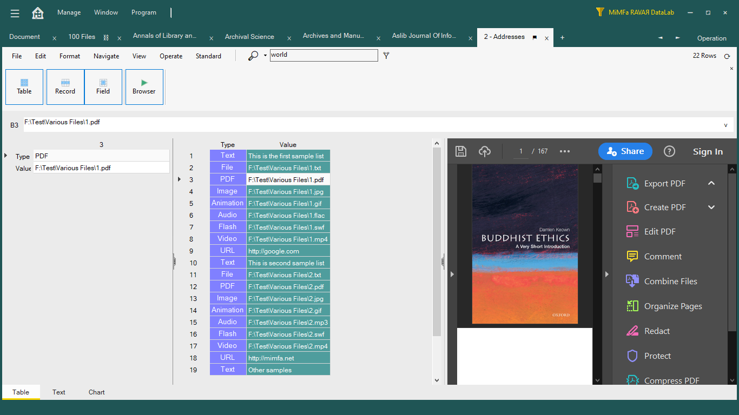Open the PDF viewer help icon

pos(669,151)
